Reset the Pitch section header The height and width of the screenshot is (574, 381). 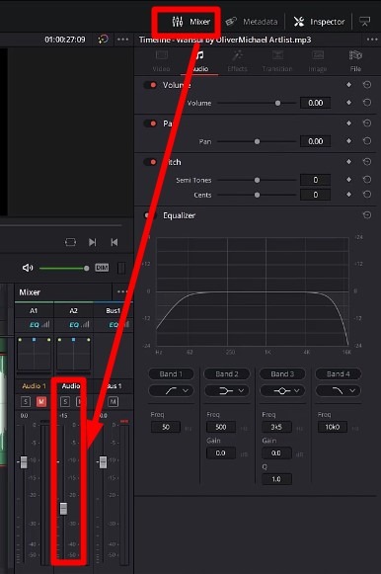[x=367, y=162]
